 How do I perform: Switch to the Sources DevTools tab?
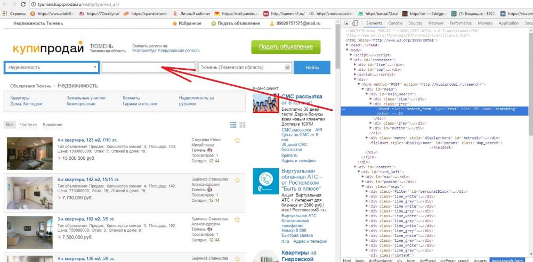[415, 23]
